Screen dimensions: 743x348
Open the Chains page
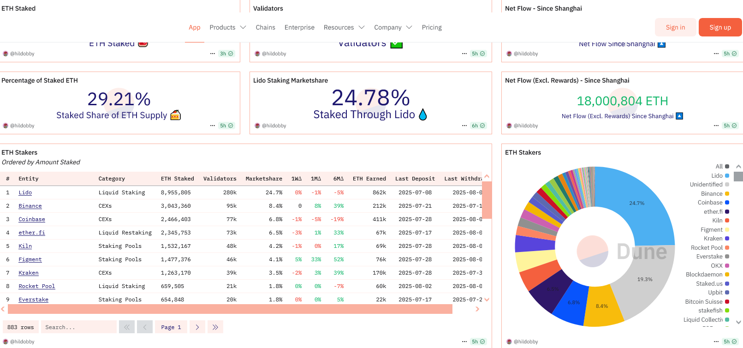[265, 27]
